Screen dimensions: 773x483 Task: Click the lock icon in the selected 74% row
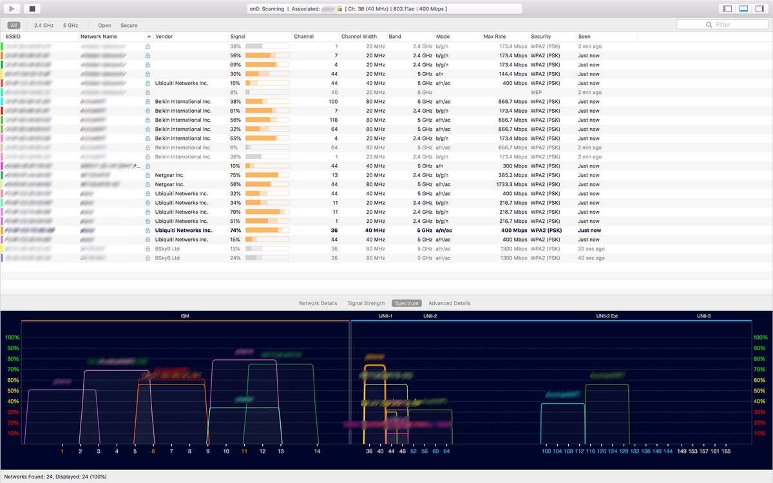(148, 231)
